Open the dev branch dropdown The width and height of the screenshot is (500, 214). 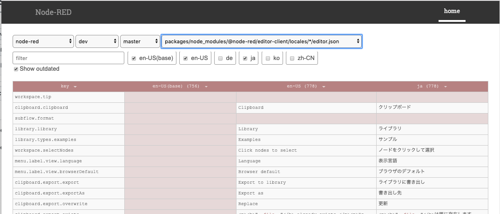[x=97, y=41]
